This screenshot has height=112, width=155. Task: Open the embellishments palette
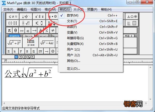tap(39, 16)
